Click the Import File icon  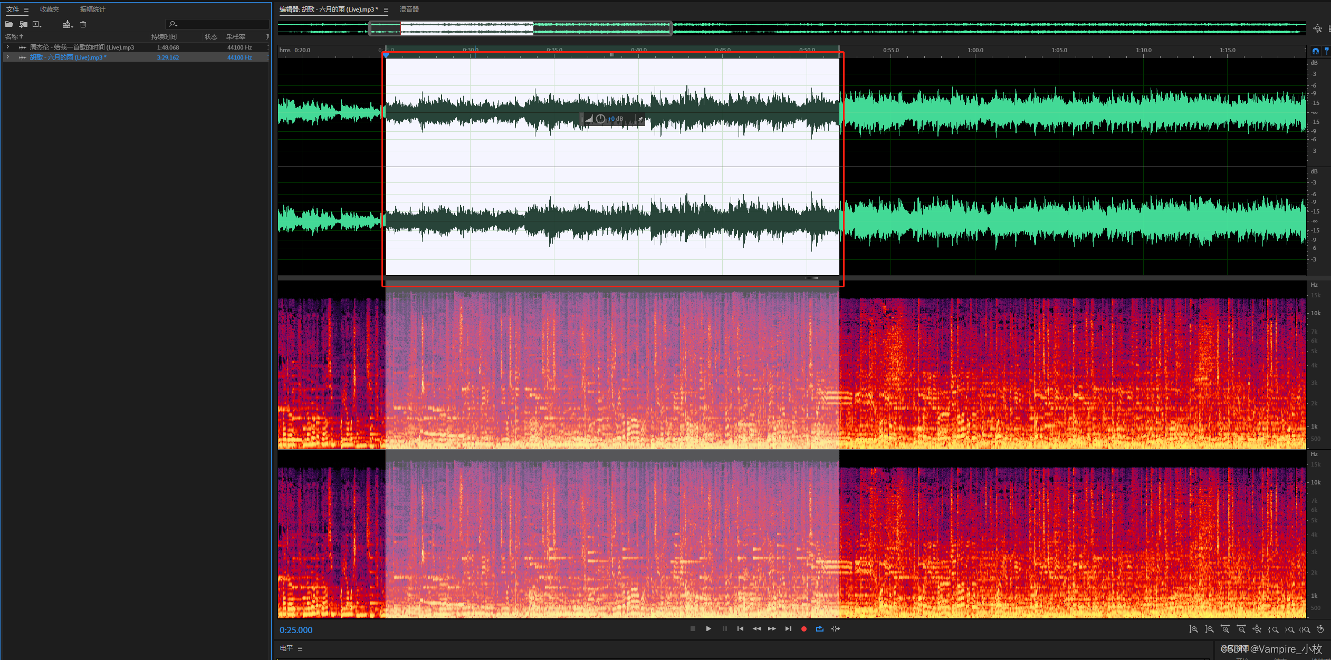tap(23, 24)
